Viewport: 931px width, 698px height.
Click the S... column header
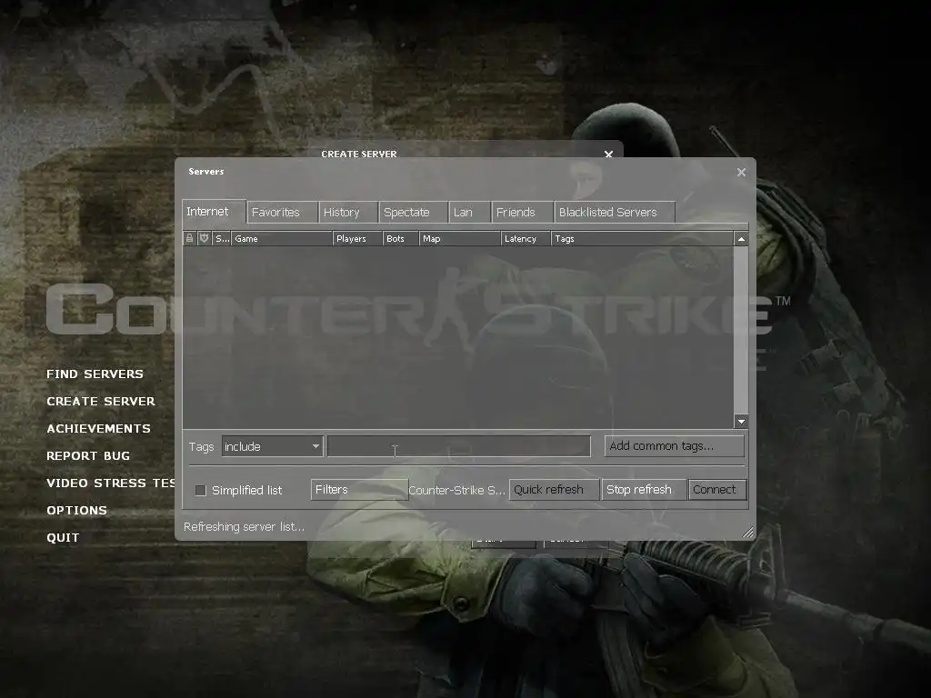coord(222,239)
